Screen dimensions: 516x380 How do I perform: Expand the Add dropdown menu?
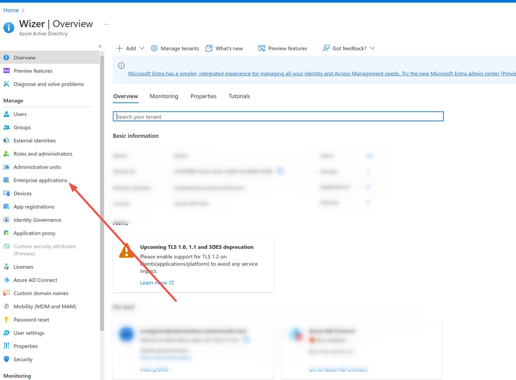pyautogui.click(x=129, y=48)
